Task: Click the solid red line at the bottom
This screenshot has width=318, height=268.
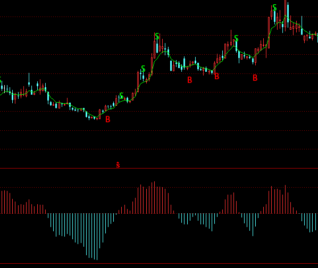Action: (159, 264)
